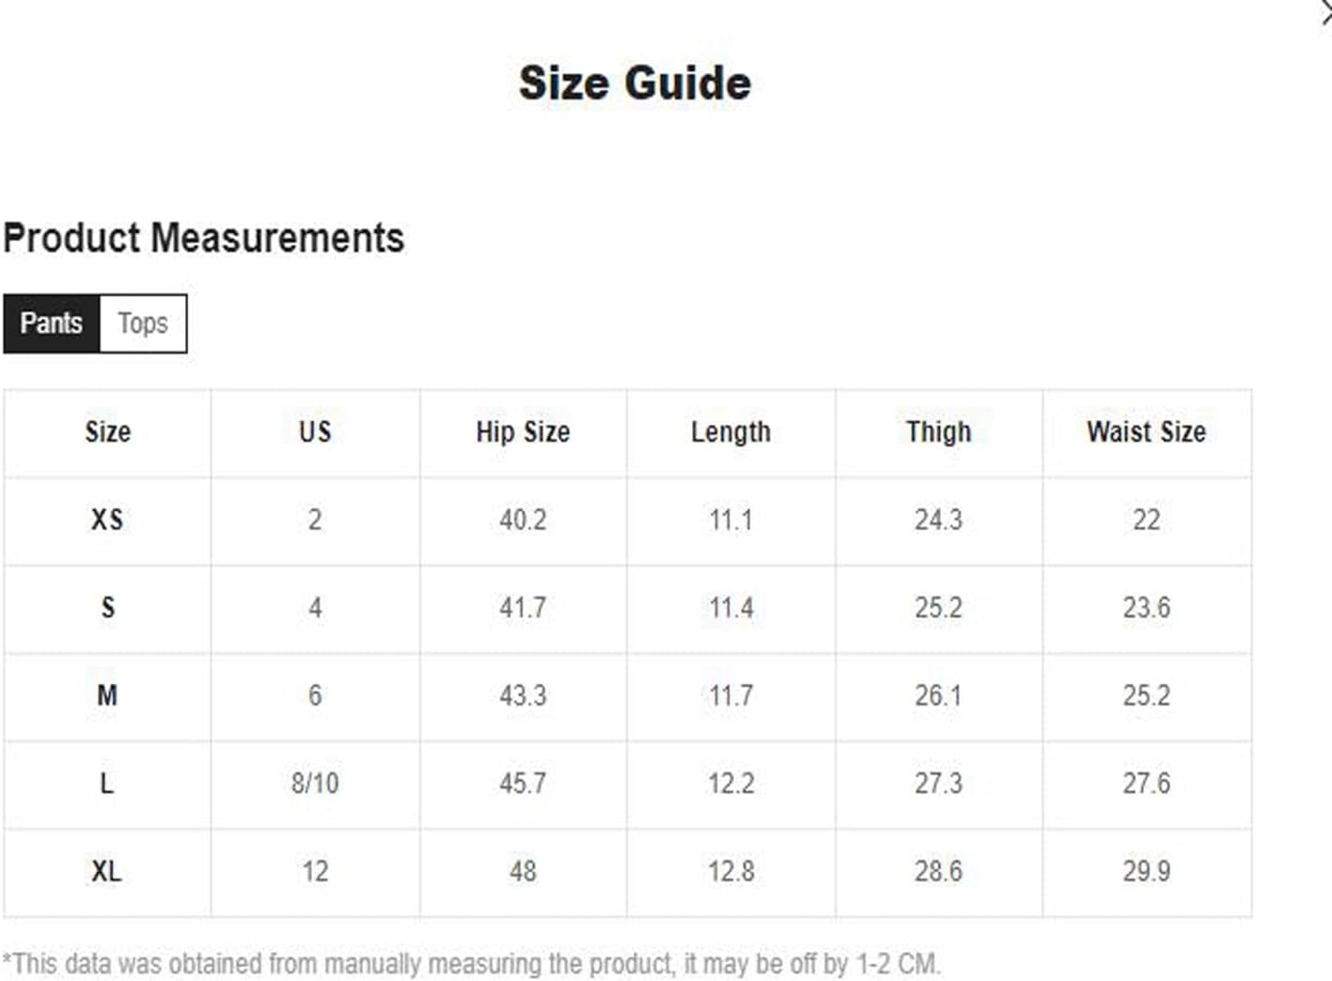1332x981 pixels.
Task: Click the Hip Size column header
Action: (x=523, y=432)
